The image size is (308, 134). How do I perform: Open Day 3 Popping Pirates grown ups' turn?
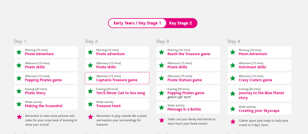188,93
